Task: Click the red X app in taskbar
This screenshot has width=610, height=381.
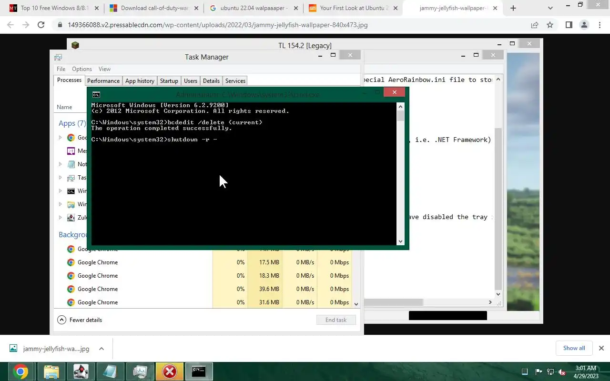Action: 169,371
